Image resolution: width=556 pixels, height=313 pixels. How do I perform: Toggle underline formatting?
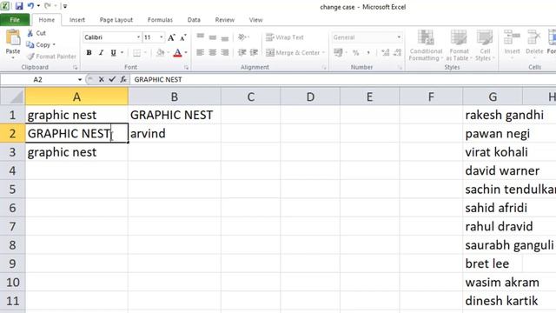tap(114, 52)
